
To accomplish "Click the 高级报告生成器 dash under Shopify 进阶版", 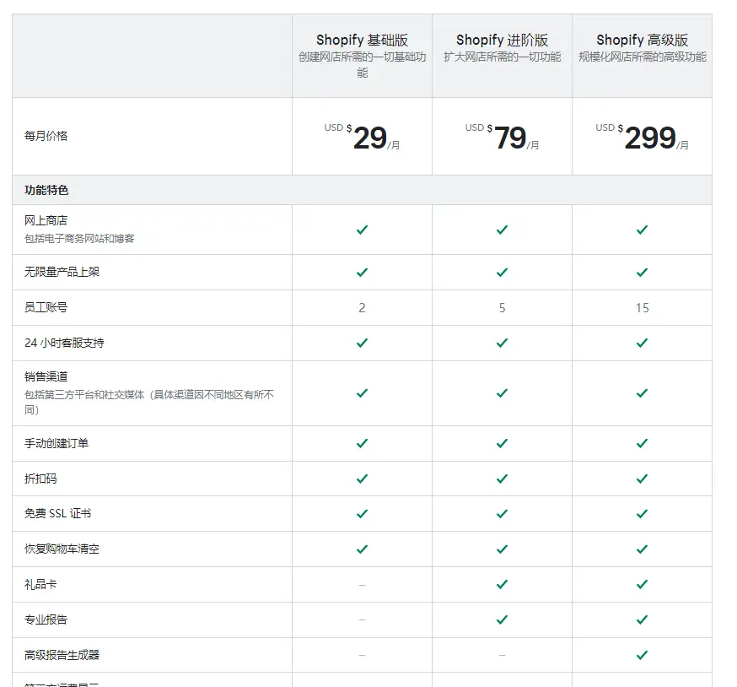I will point(502,655).
